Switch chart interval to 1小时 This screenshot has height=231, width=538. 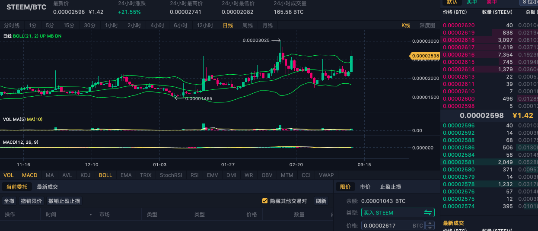tap(112, 25)
